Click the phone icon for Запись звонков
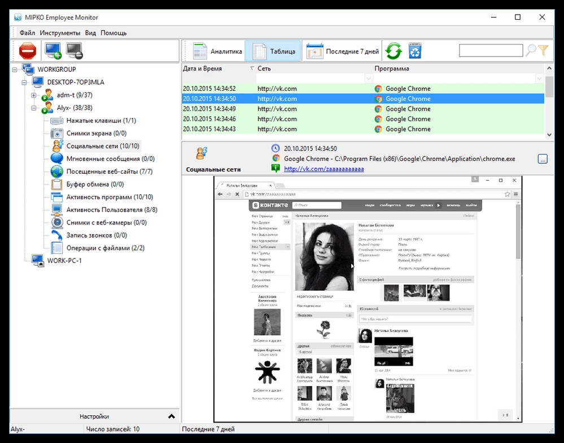 [57, 235]
